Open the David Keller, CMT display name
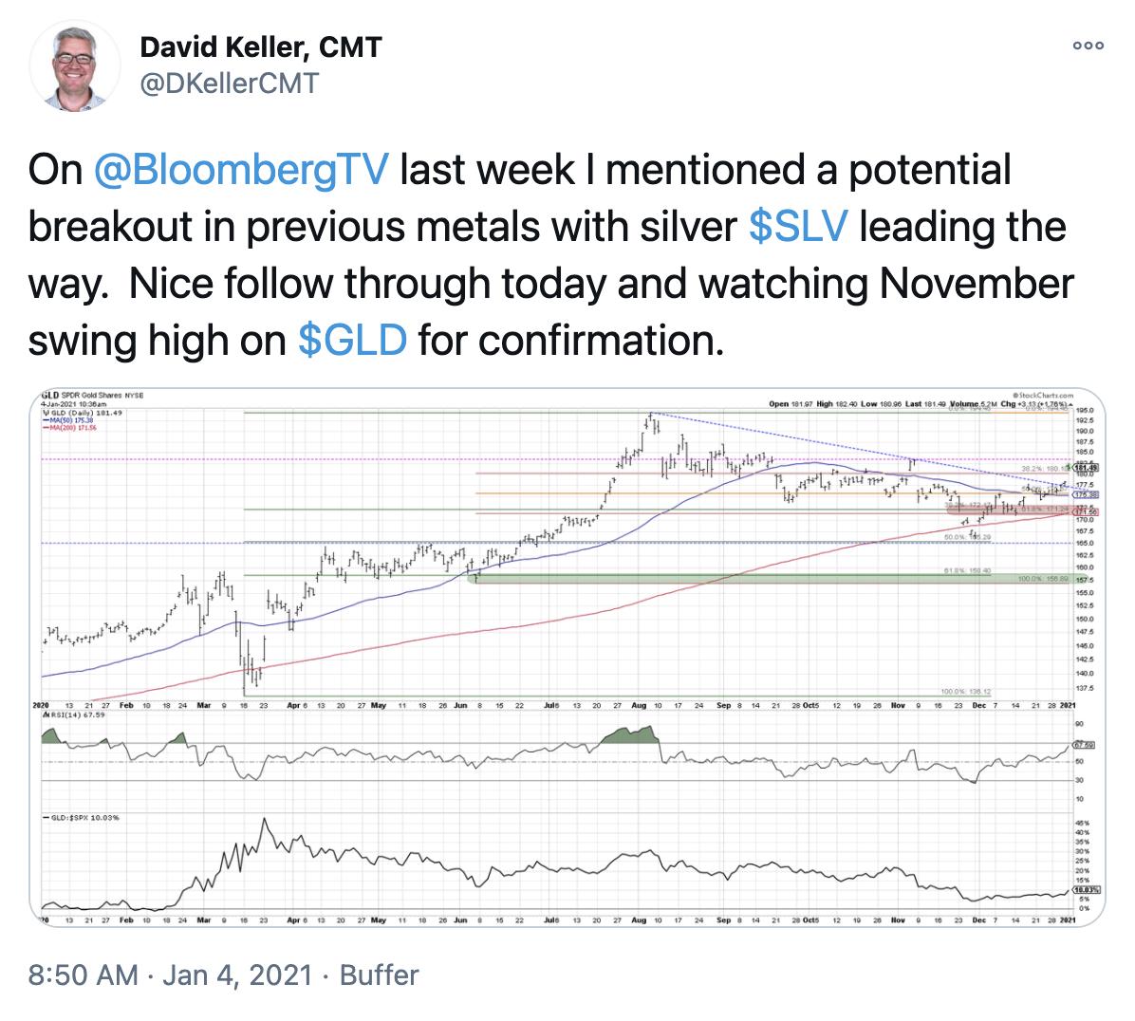The image size is (1135, 1021). 261,46
